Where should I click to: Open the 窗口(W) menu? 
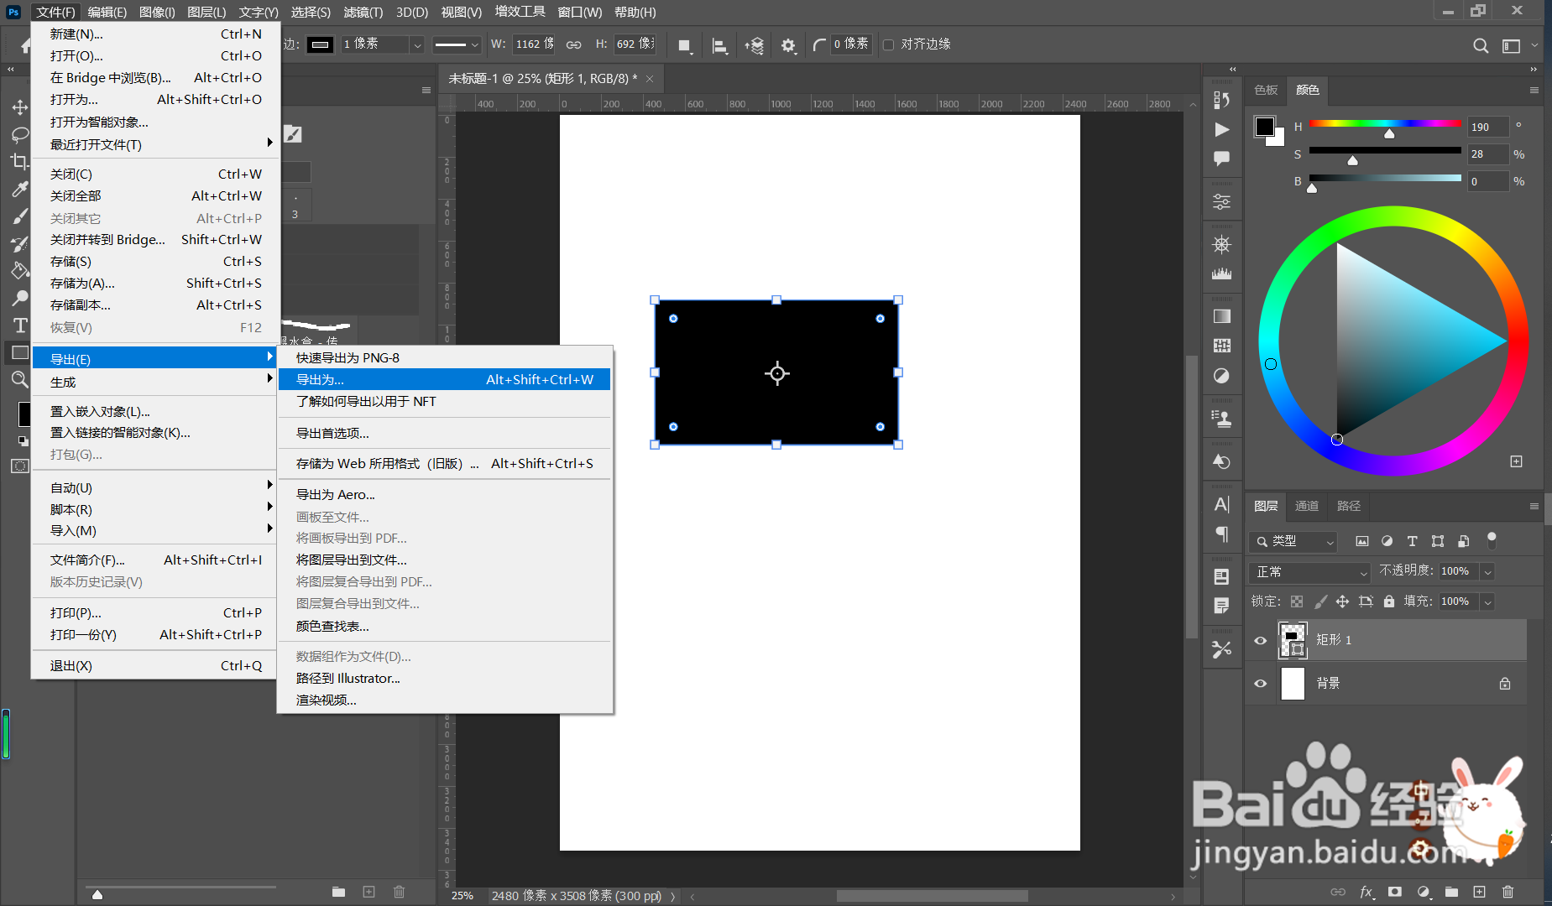coord(580,12)
